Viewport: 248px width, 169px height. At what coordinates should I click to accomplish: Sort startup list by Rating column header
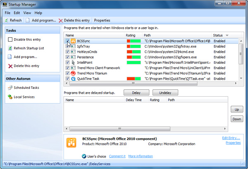(x=133, y=35)
